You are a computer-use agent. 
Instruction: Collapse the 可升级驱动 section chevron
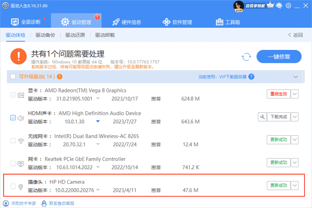(x=296, y=76)
